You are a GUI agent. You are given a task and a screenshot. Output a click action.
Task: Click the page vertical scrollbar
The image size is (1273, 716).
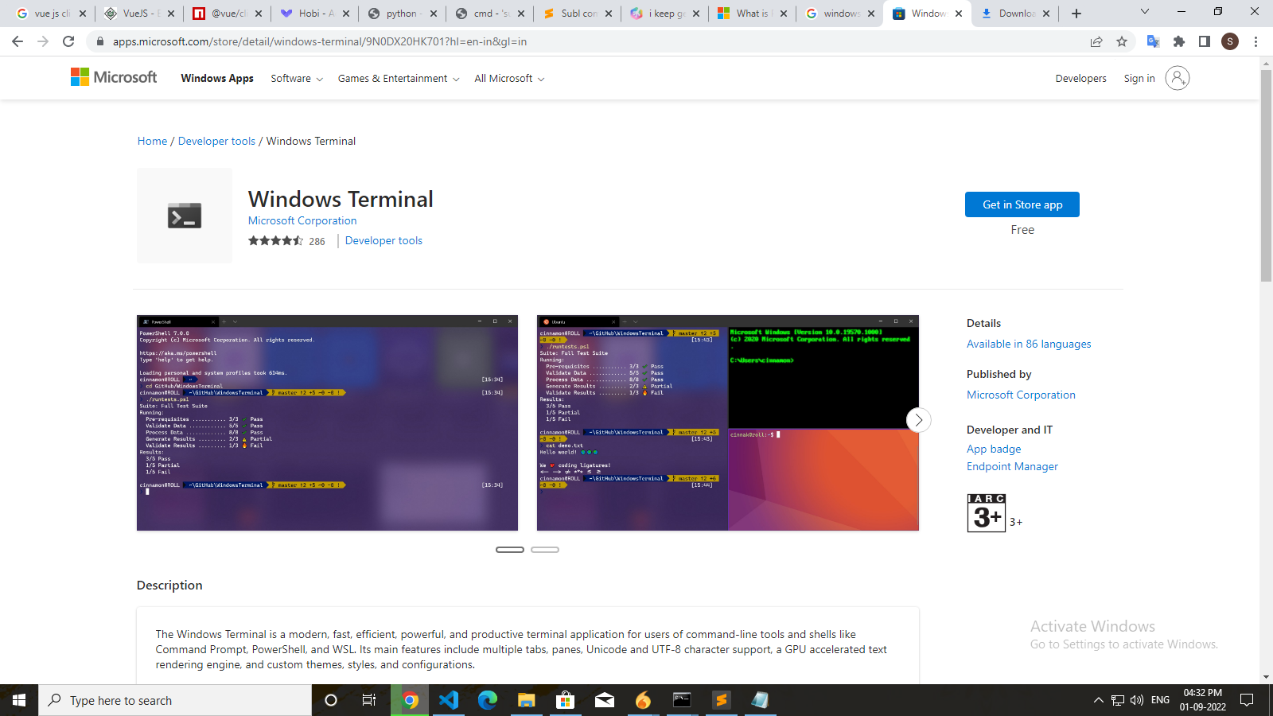1266,175
